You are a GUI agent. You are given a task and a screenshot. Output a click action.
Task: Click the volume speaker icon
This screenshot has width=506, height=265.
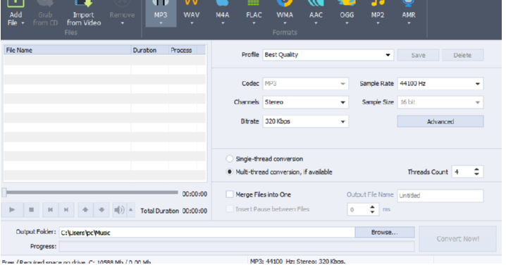(119, 210)
